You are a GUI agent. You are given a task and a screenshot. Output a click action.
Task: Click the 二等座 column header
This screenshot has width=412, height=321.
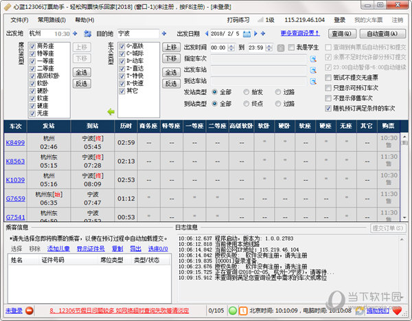coord(217,126)
